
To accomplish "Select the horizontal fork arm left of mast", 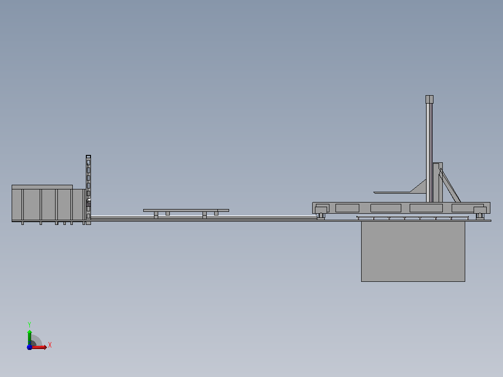I will click(x=392, y=193).
